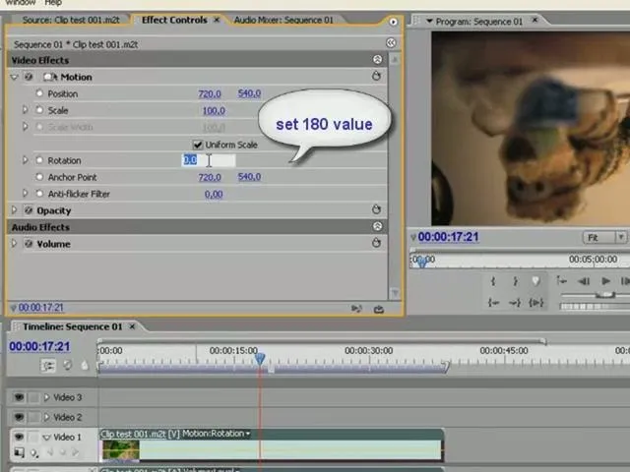The height and width of the screenshot is (472, 630).
Task: Toggle the Volume effect on/off
Action: tap(29, 243)
